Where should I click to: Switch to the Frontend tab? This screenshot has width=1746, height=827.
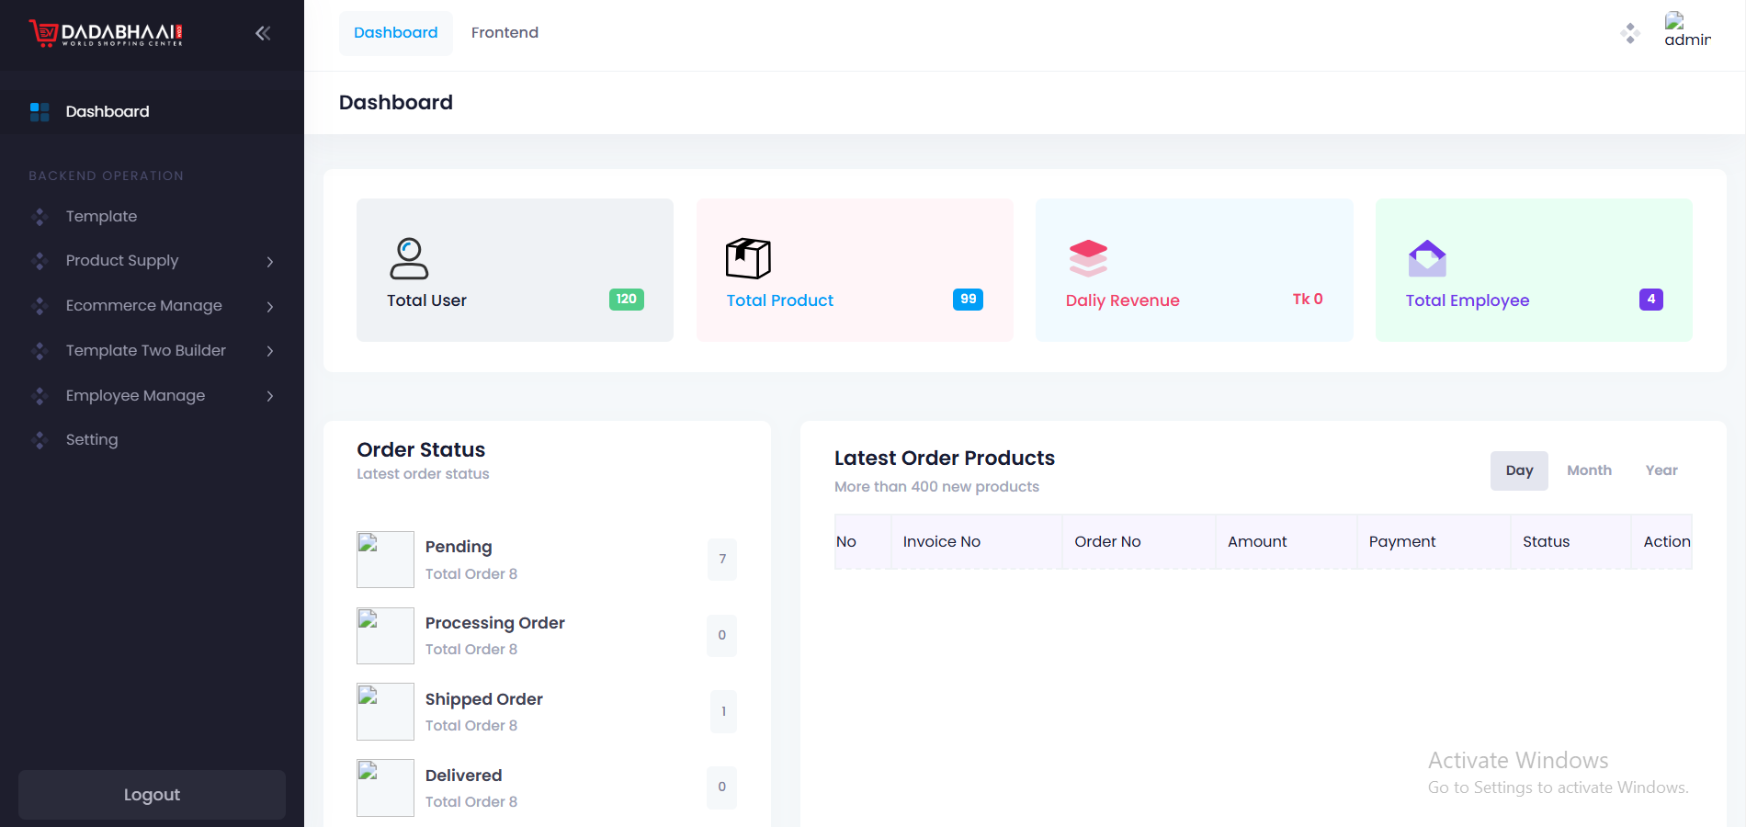pyautogui.click(x=505, y=32)
